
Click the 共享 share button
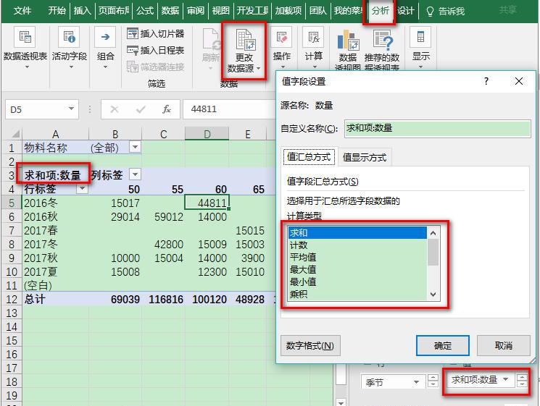click(508, 10)
